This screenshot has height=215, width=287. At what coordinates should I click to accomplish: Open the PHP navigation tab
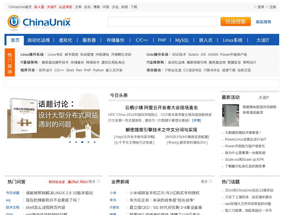tap(162, 40)
